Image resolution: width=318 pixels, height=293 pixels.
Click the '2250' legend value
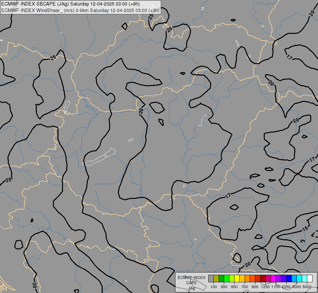[286, 287]
